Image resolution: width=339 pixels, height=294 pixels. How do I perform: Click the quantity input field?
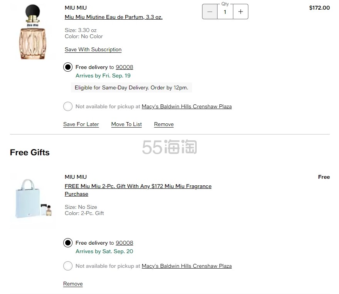(225, 12)
